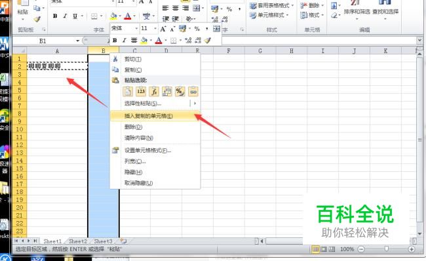This screenshot has height=261, width=426.
Task: Open the Name Box dropdown arrow
Action: 78,41
